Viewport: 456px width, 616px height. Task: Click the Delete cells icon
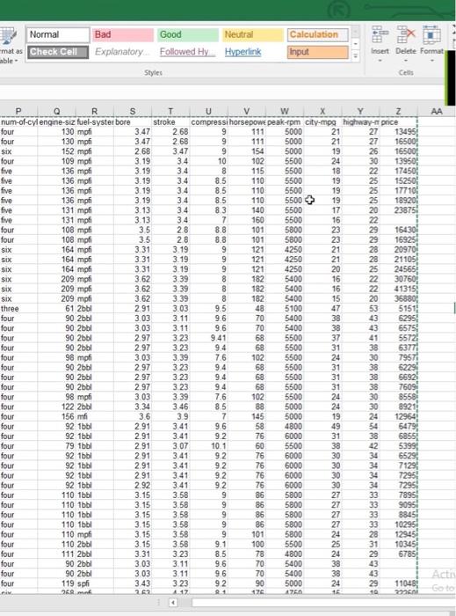tap(406, 34)
